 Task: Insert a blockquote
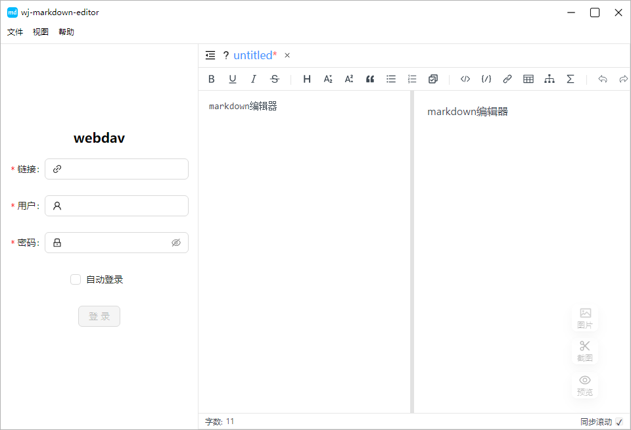pos(369,79)
